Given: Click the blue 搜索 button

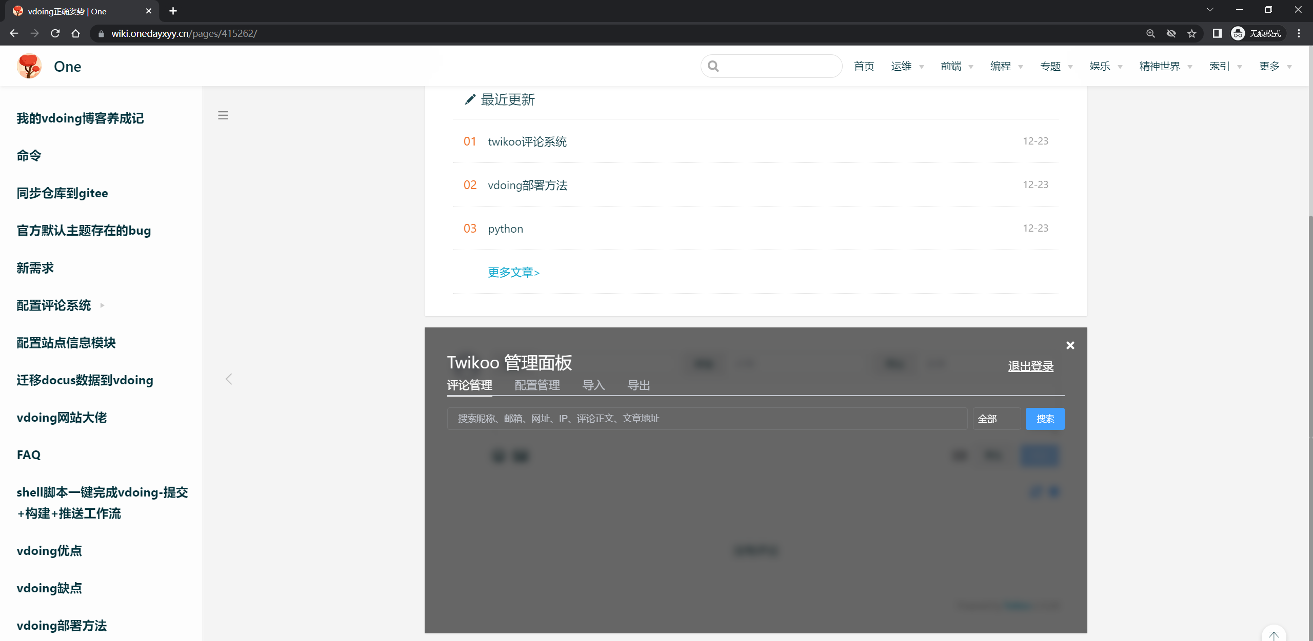Looking at the screenshot, I should pos(1045,419).
